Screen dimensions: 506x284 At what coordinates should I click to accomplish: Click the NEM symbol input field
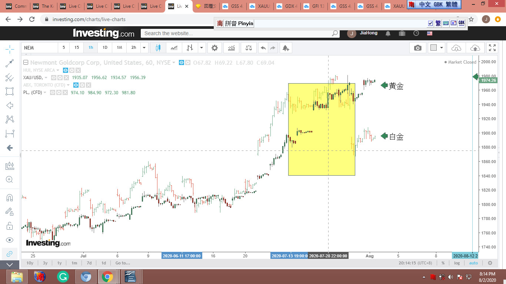point(39,48)
